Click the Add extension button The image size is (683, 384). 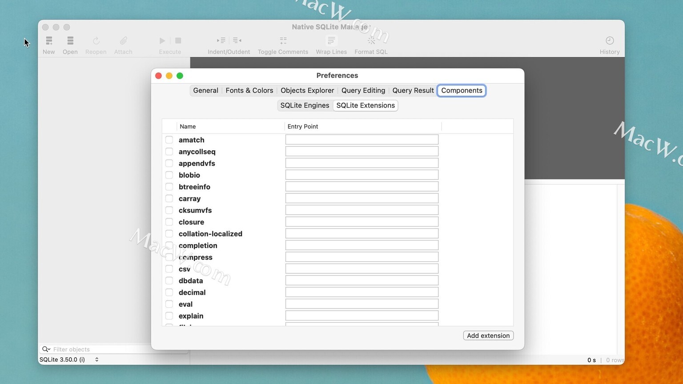click(488, 336)
